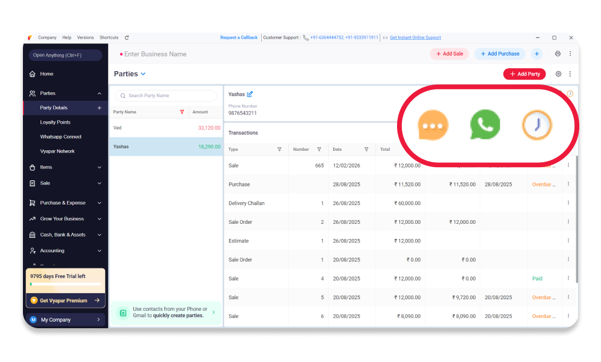Open the Type column filter
This screenshot has width=601, height=362.
tap(279, 150)
